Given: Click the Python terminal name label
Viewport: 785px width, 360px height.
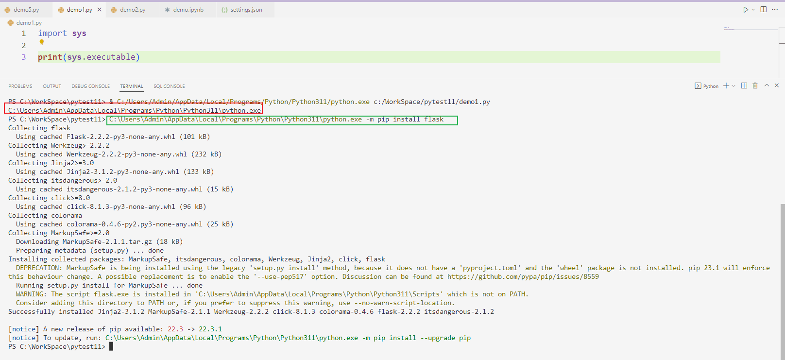Looking at the screenshot, I should click(x=711, y=86).
